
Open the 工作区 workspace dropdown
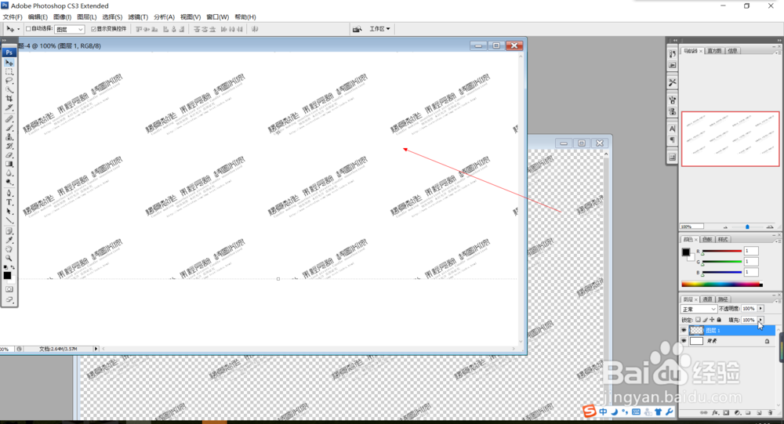379,29
